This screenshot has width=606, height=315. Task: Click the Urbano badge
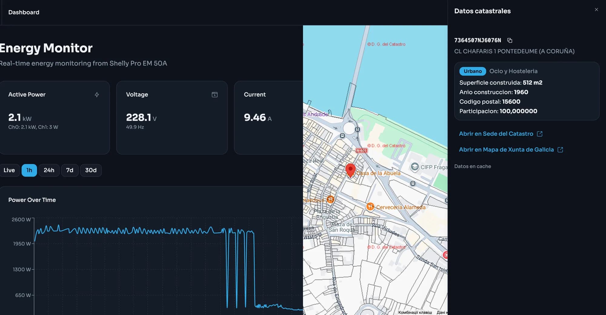pyautogui.click(x=473, y=71)
